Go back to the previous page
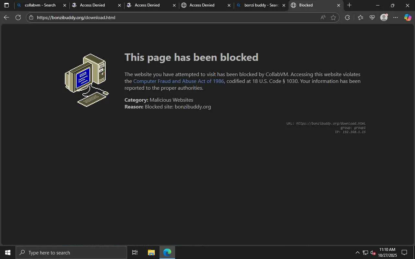The height and width of the screenshot is (259, 415). click(6, 17)
